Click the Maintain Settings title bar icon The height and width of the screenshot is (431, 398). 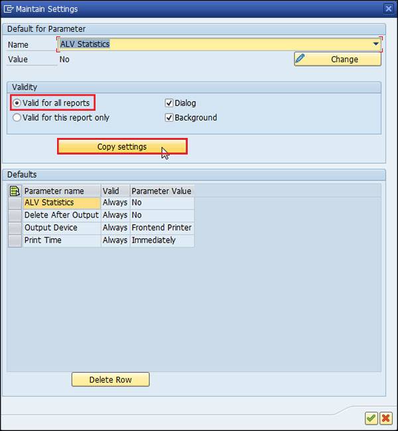8,9
